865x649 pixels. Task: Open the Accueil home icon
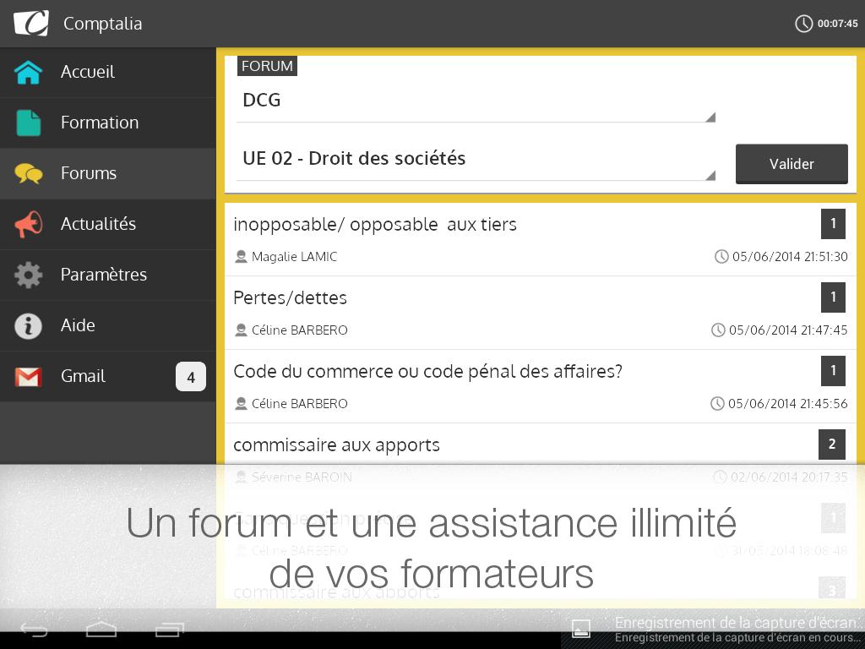pos(29,73)
